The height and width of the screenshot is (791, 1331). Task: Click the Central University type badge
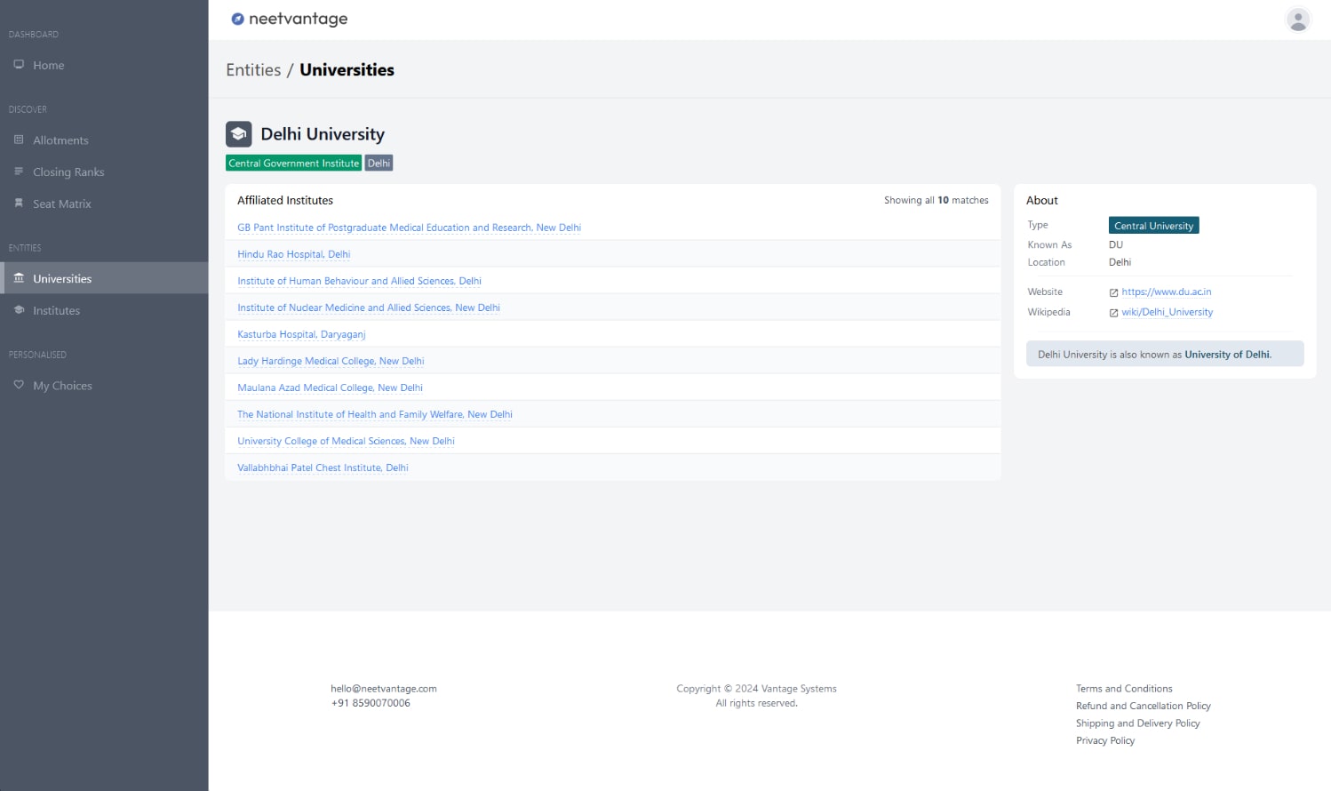click(x=1153, y=226)
